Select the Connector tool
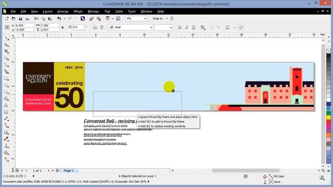This screenshot has height=187, width=333. coord(6,126)
